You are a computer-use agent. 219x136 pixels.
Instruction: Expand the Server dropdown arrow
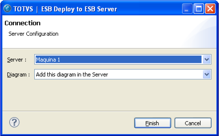pos(207,60)
